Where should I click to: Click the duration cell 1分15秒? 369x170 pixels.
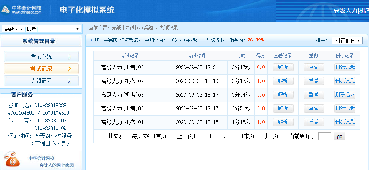[x=241, y=122]
